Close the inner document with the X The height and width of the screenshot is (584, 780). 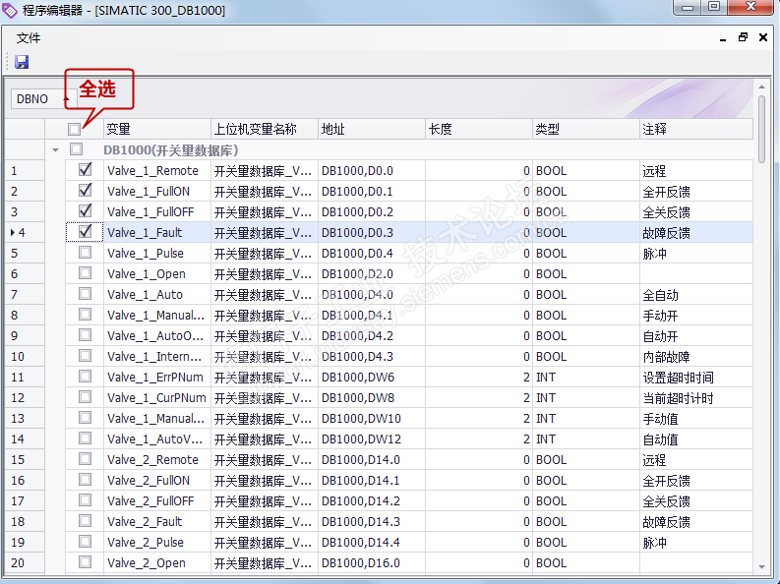tap(763, 37)
